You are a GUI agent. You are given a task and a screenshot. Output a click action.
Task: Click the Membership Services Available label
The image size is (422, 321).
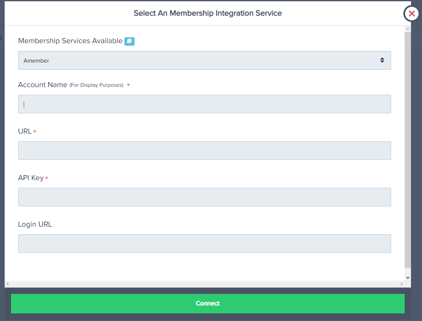point(70,41)
